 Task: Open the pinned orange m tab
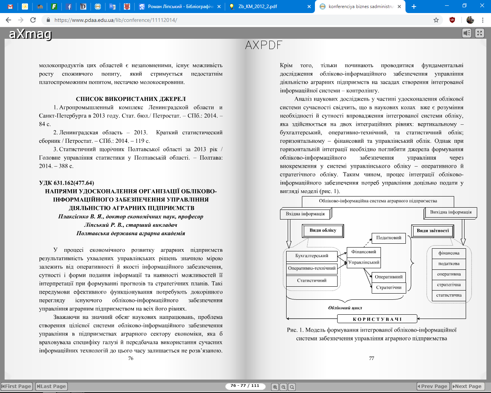click(40, 7)
